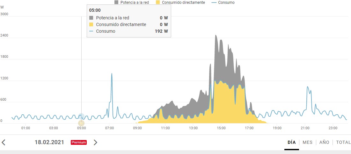The width and height of the screenshot is (351, 154).
Task: Open the 18.02.2021 date selector
Action: click(49, 142)
